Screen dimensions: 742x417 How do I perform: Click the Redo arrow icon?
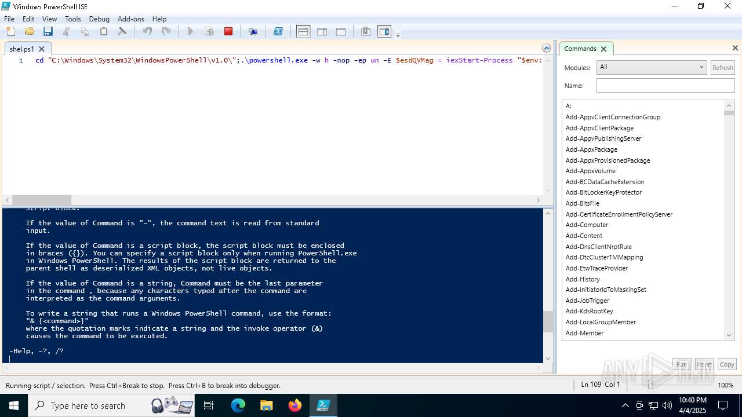[166, 31]
